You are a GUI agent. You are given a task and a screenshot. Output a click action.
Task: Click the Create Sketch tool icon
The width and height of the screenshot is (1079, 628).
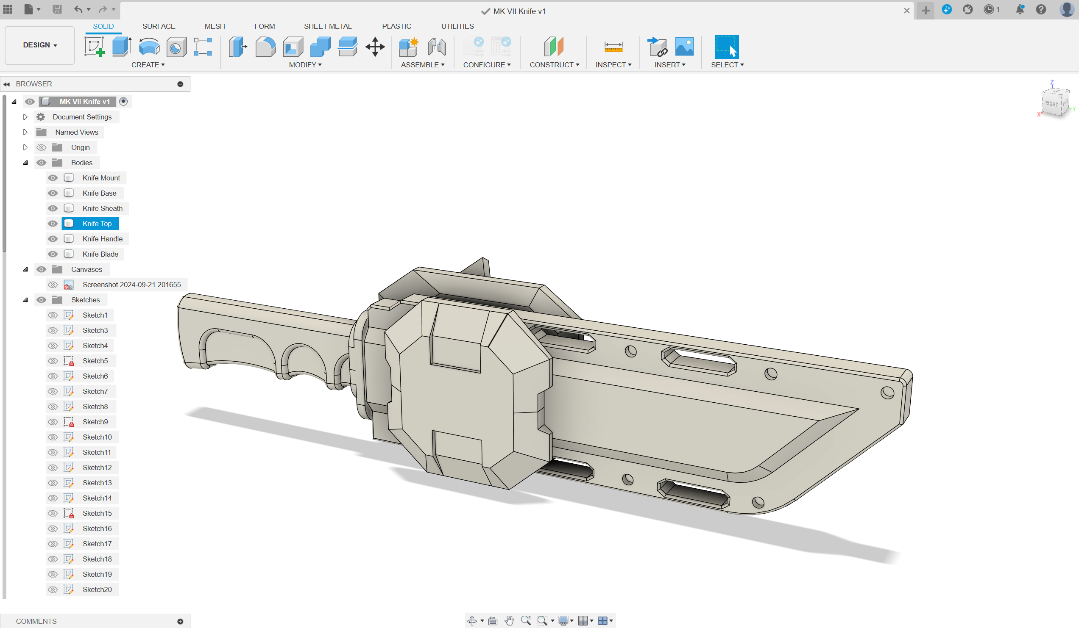(94, 47)
